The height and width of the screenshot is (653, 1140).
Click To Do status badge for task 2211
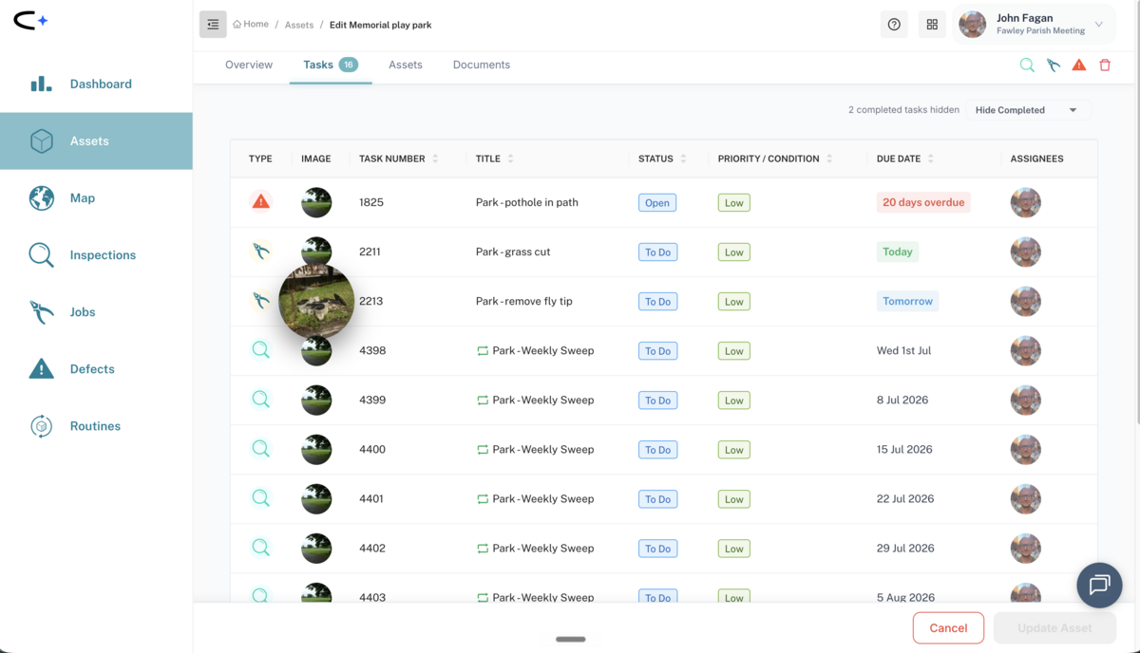(657, 252)
